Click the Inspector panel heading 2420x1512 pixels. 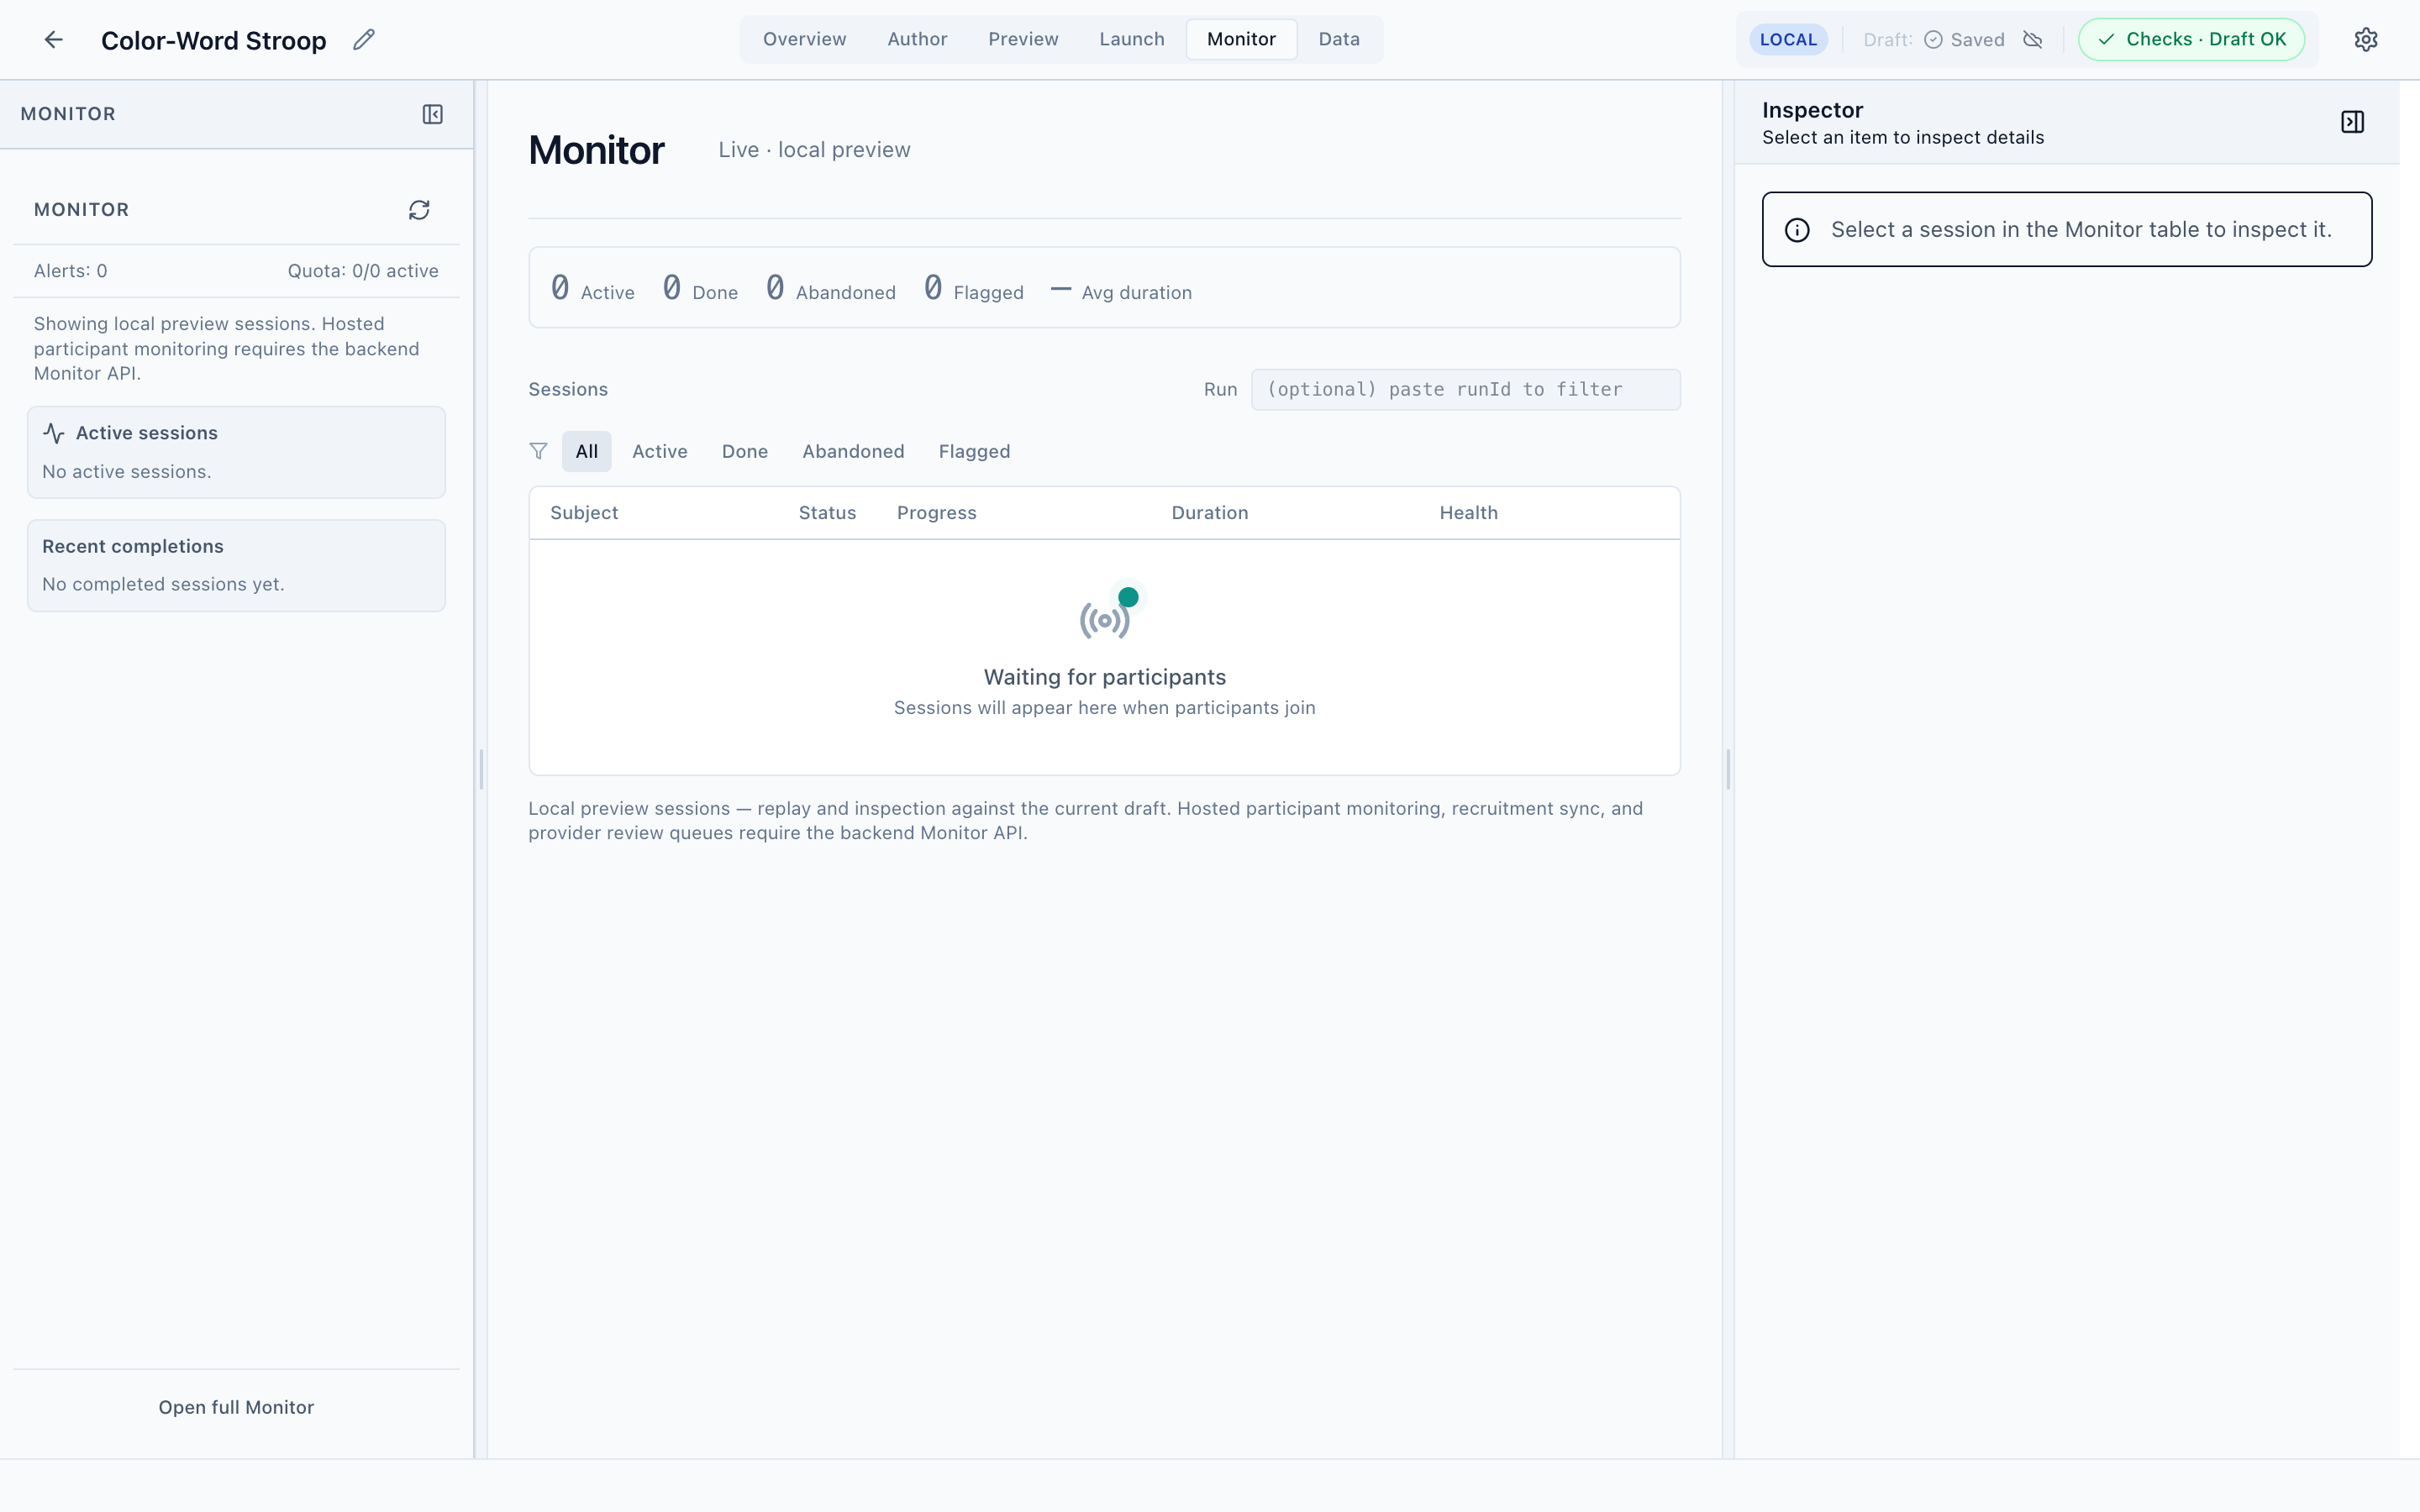point(1812,110)
